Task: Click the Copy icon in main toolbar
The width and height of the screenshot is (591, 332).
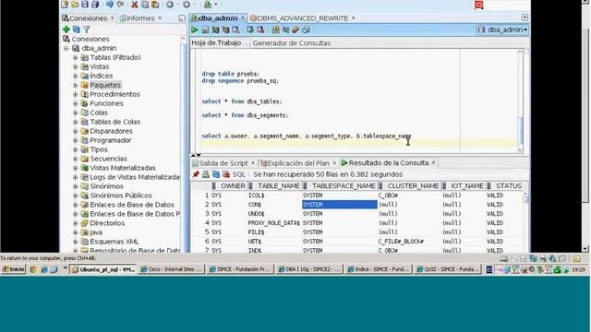Action: (145, 5)
